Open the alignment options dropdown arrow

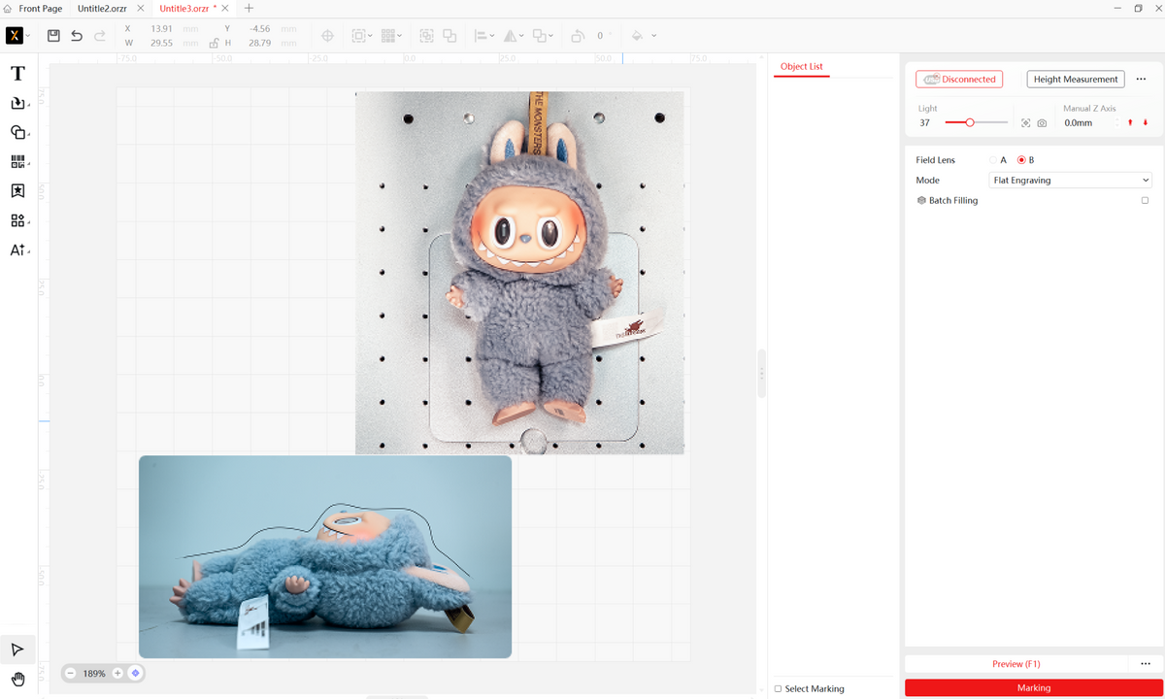tap(492, 37)
